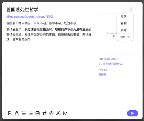Toggle bold formatting in the toolbar
Viewport: 144px width, 121px height.
[x=10, y=113]
